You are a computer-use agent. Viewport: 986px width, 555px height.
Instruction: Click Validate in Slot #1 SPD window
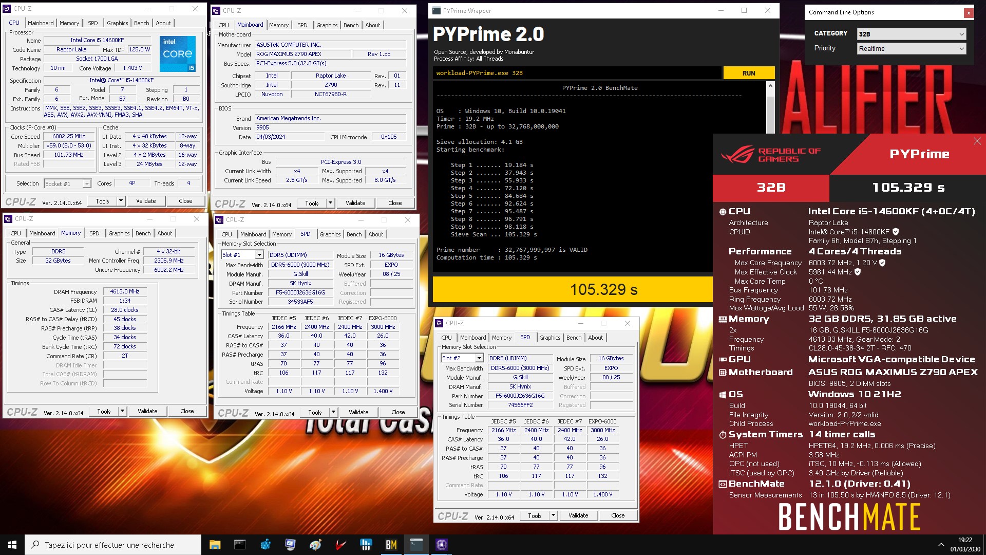[x=358, y=412]
